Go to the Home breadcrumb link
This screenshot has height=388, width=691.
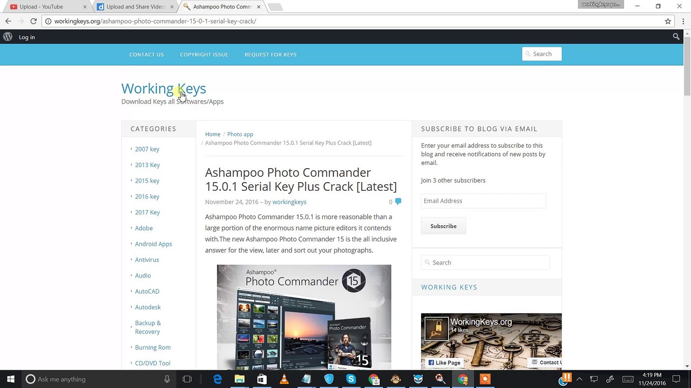213,134
